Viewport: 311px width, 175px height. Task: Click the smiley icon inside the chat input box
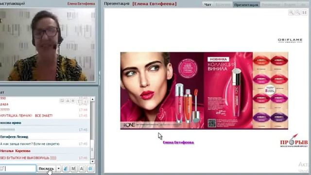[2, 169]
